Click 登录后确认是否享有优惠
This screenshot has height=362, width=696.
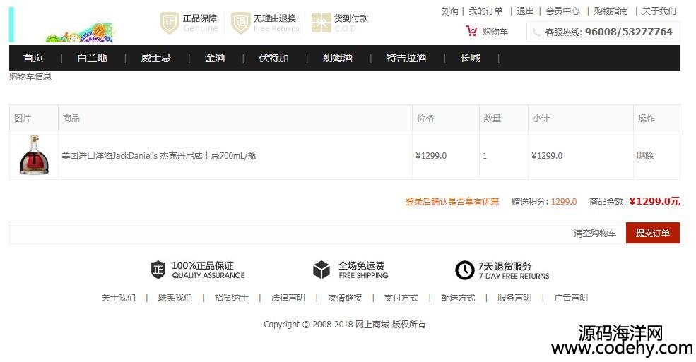point(452,202)
